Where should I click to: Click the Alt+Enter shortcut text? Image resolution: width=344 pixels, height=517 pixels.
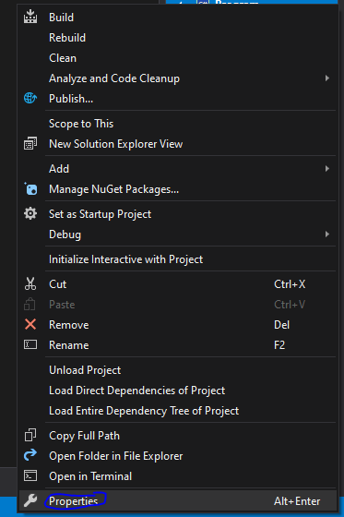(x=297, y=500)
